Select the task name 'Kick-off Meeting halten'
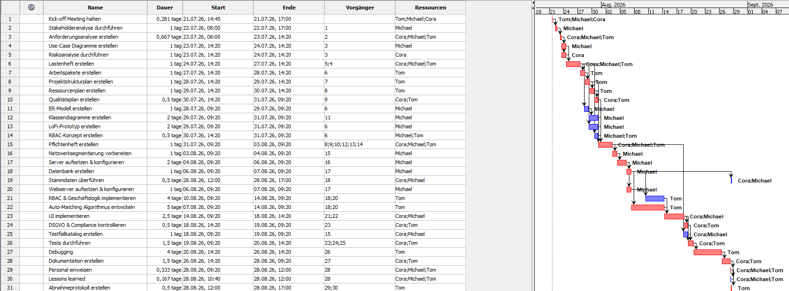Image resolution: width=789 pixels, height=291 pixels. click(75, 19)
